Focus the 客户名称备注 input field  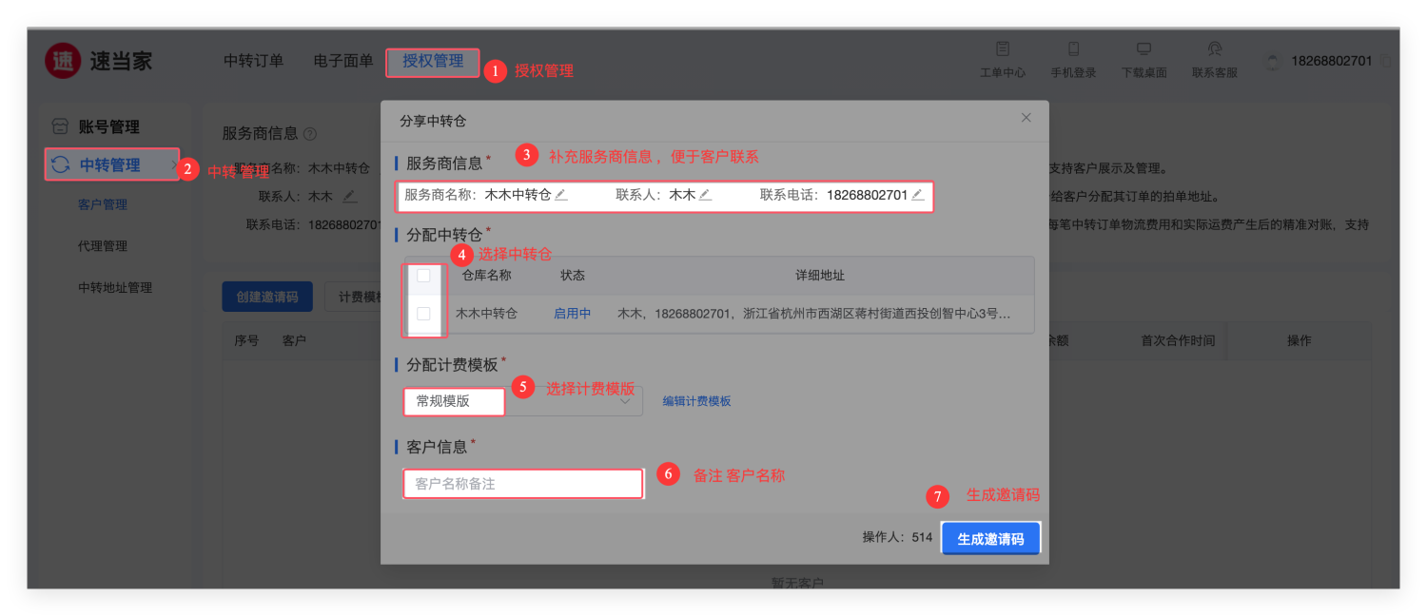[523, 484]
